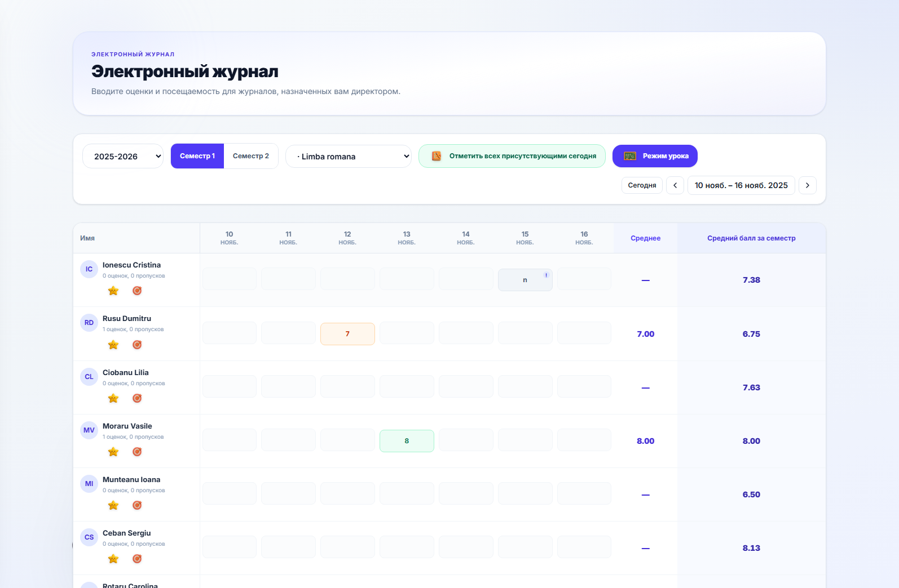Click the target icon for Ionescu Cristina
The height and width of the screenshot is (588, 899).
tap(137, 291)
